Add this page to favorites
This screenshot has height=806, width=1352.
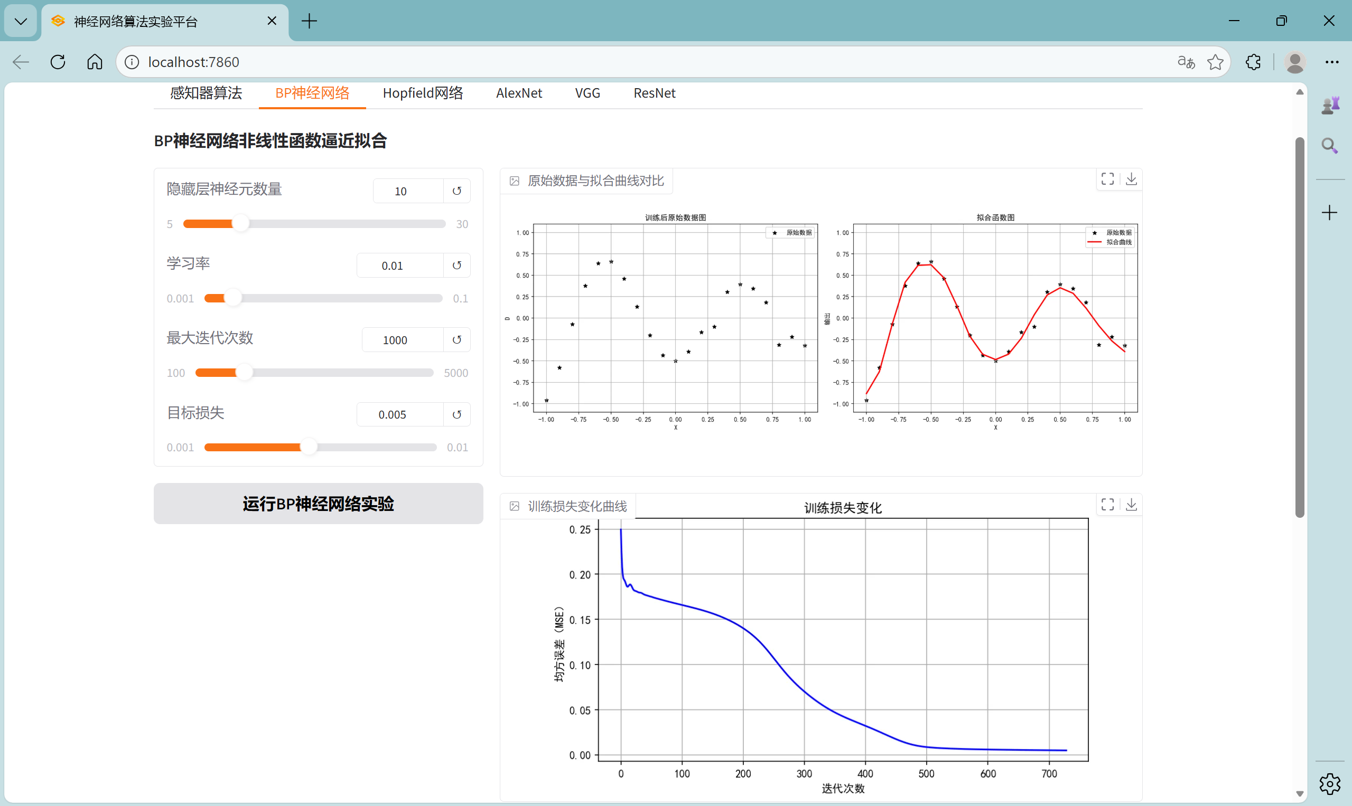tap(1215, 62)
